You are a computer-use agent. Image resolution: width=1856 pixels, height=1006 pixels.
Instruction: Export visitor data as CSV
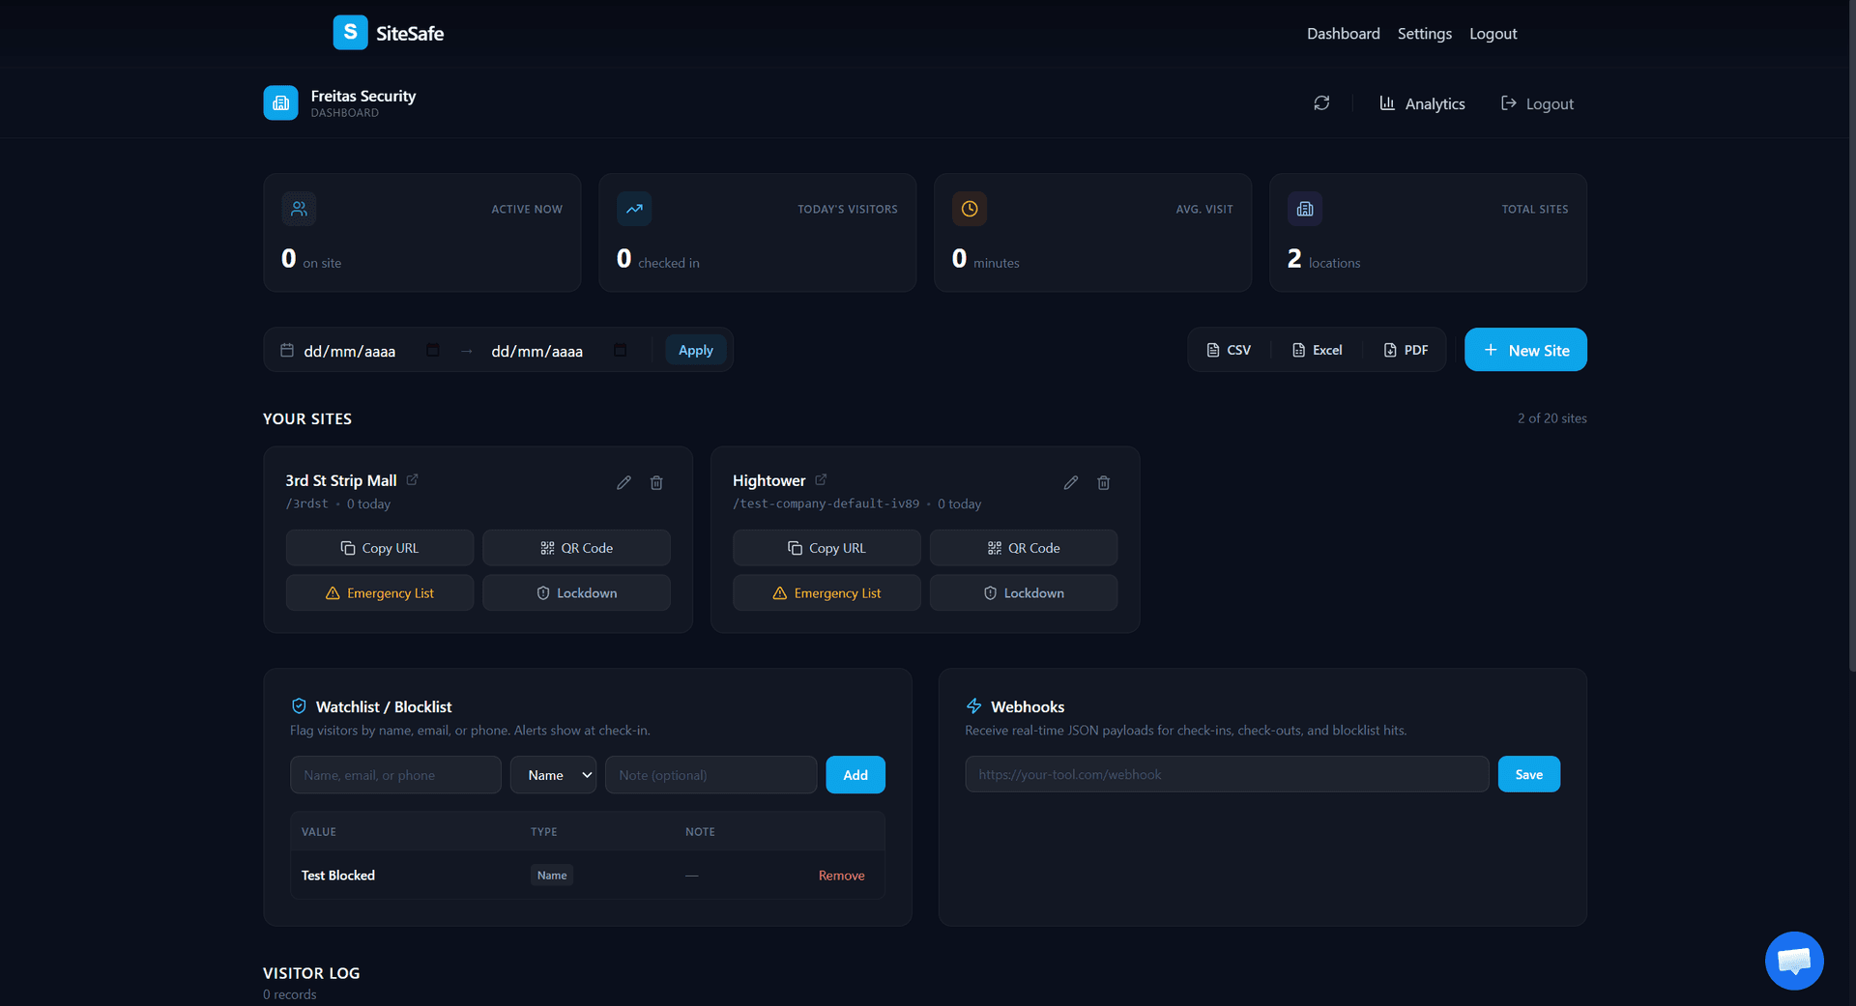pos(1229,350)
